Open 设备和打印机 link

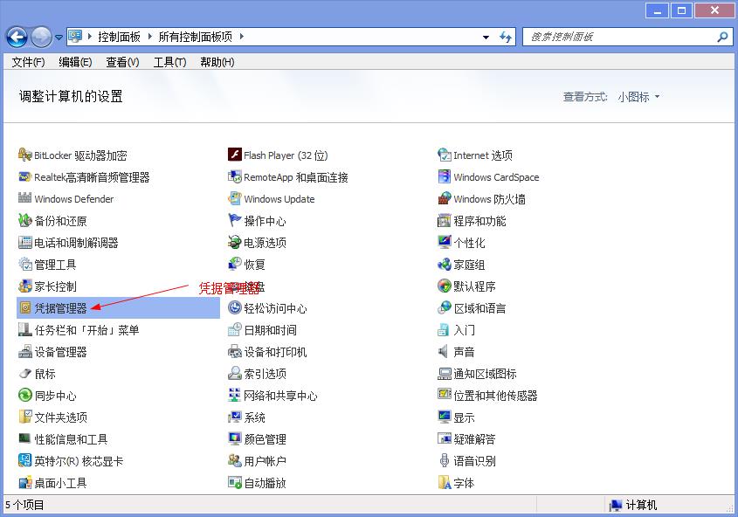point(275,352)
